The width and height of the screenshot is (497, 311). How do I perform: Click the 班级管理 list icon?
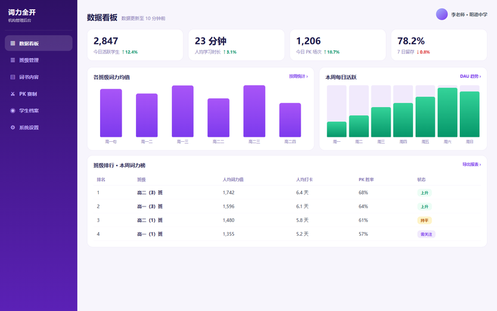[12, 60]
